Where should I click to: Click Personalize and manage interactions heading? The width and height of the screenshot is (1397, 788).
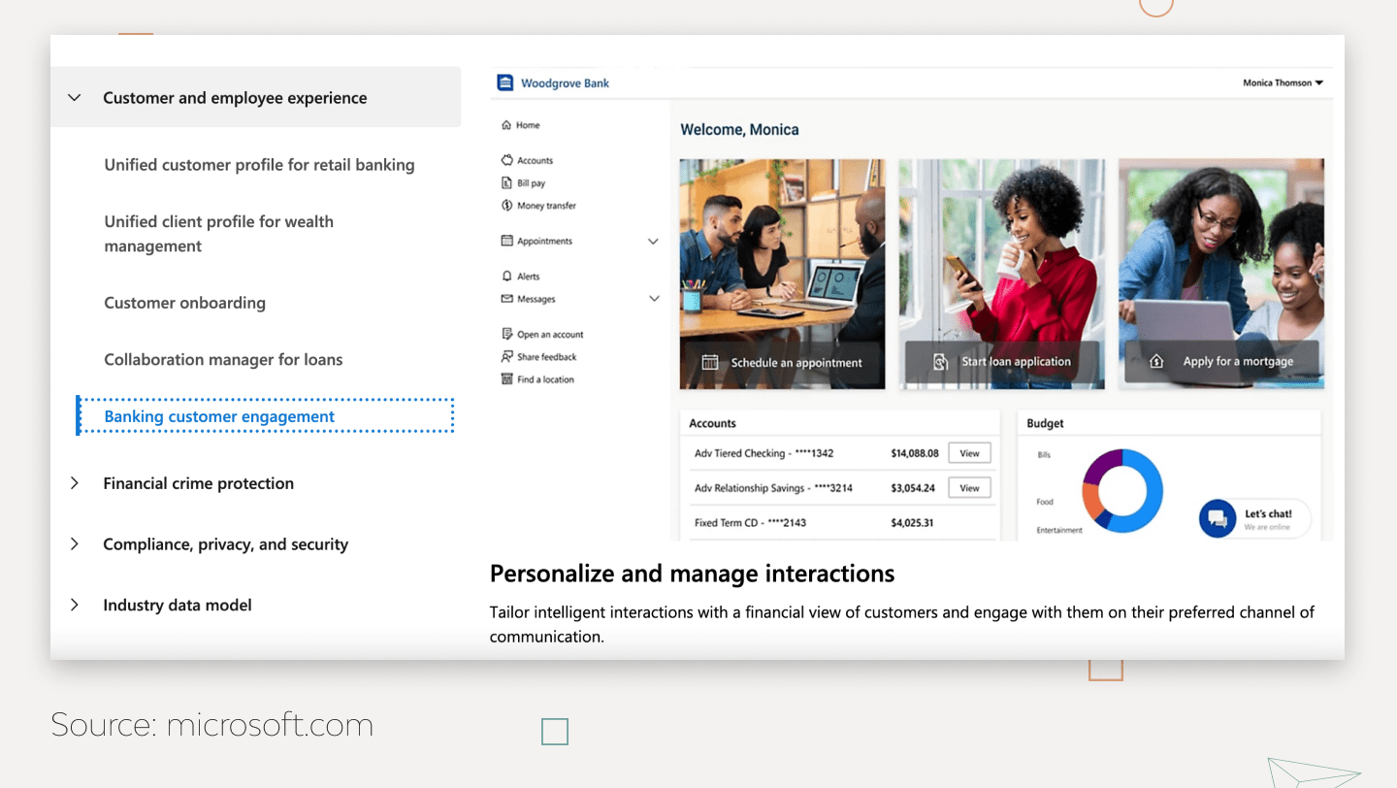point(693,574)
